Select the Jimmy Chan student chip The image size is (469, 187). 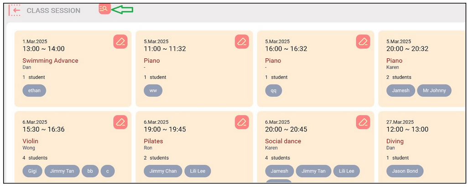(163, 171)
